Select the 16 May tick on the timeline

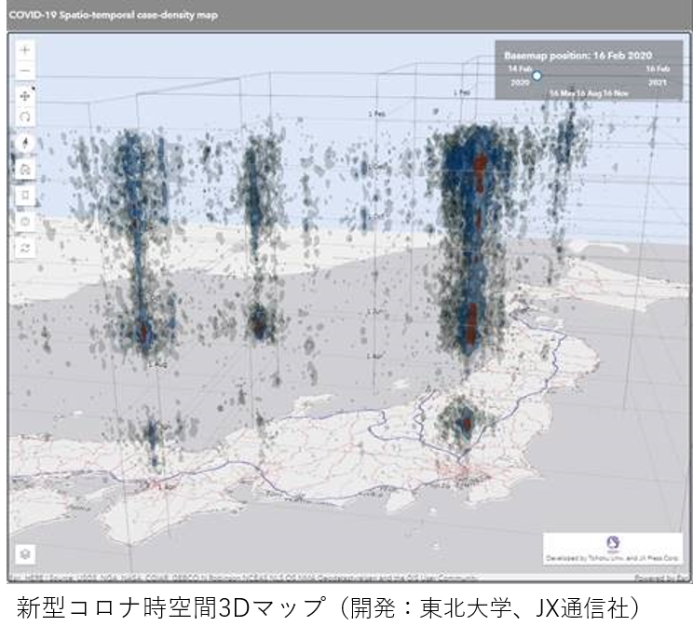click(561, 94)
